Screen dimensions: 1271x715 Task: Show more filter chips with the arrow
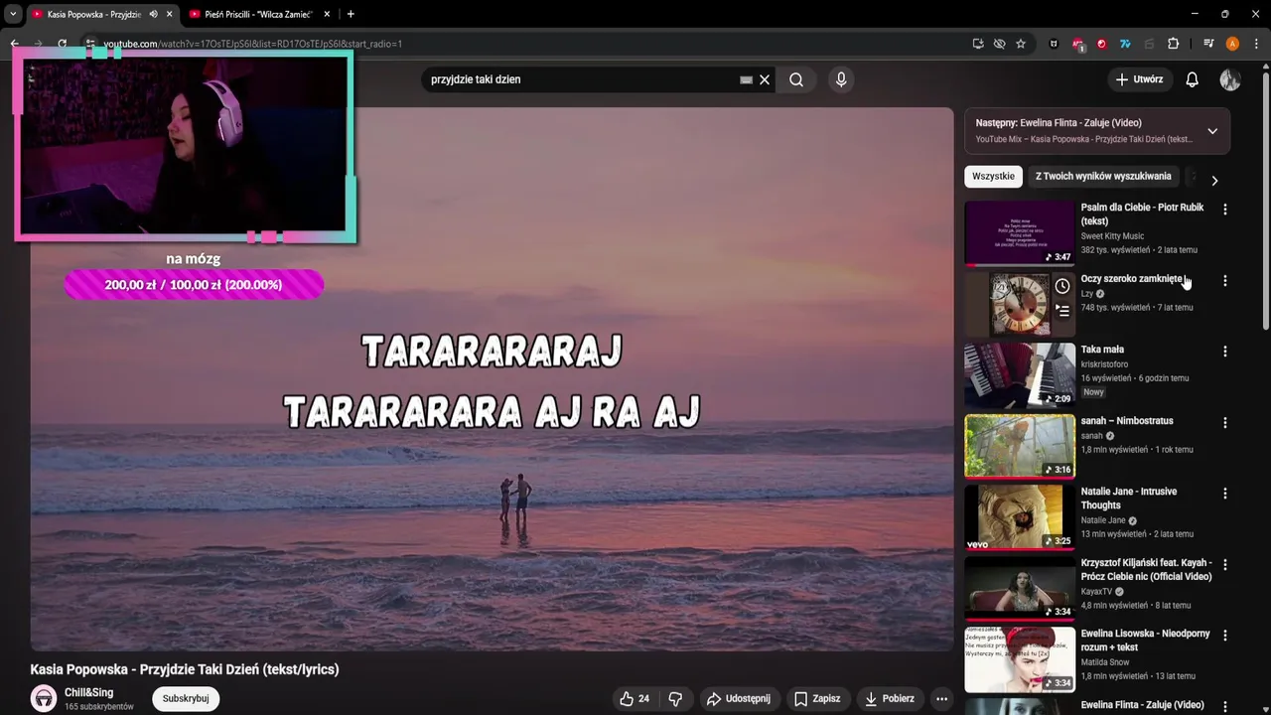(x=1213, y=180)
